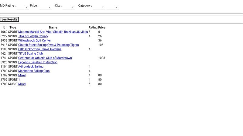Select CKO Kickboxing Carroll Gardens link

[39, 49]
